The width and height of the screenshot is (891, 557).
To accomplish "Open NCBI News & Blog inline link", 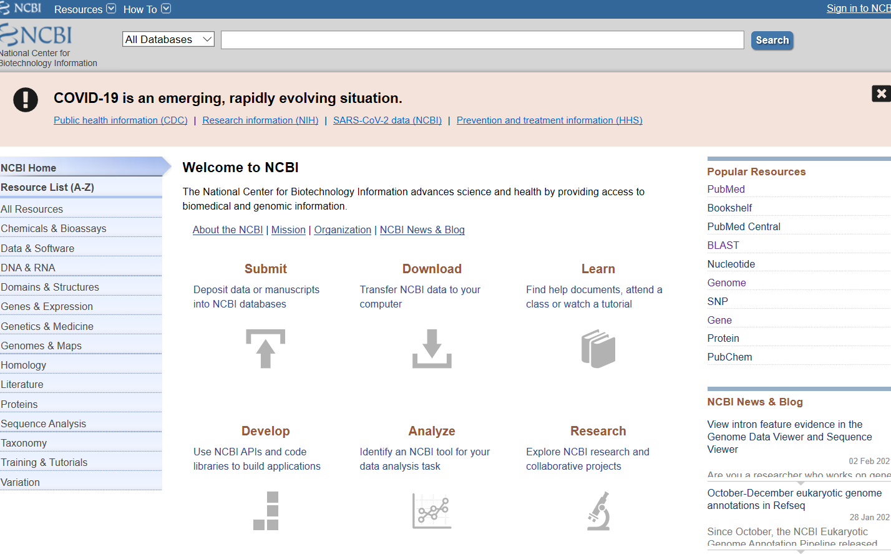I will [422, 230].
